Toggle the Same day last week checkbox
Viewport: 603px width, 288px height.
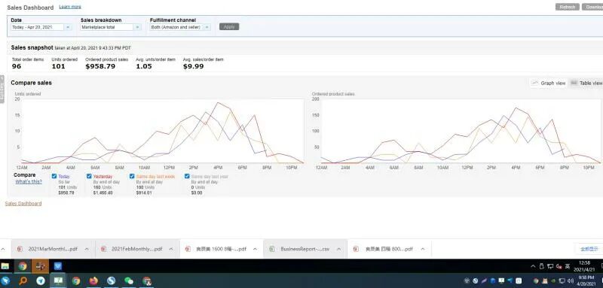(x=133, y=177)
